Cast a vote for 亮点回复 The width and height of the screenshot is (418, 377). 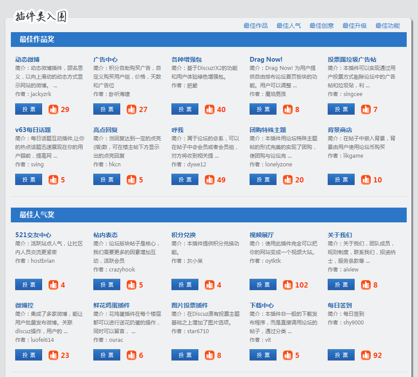[107, 179]
